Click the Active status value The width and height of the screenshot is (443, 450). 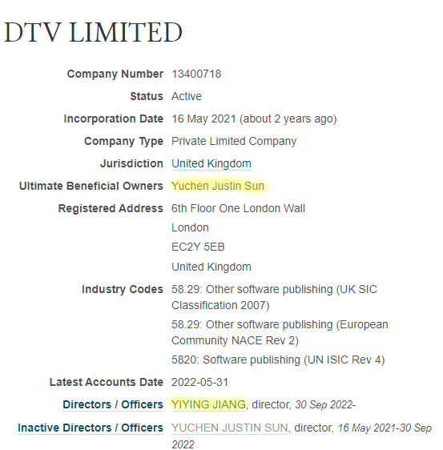[x=187, y=96]
